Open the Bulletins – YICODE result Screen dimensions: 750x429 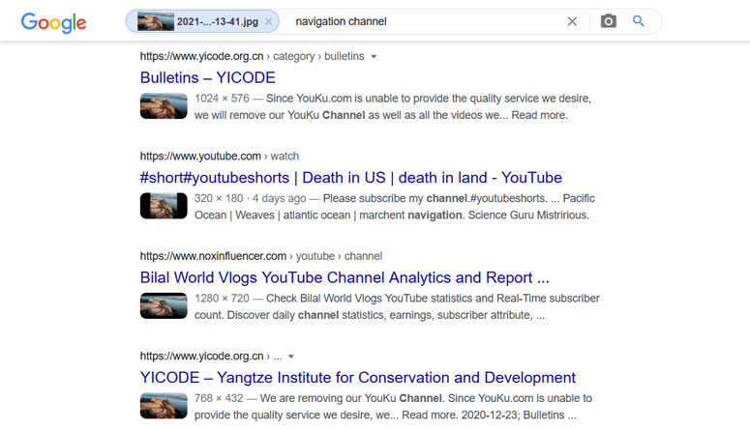tap(208, 77)
